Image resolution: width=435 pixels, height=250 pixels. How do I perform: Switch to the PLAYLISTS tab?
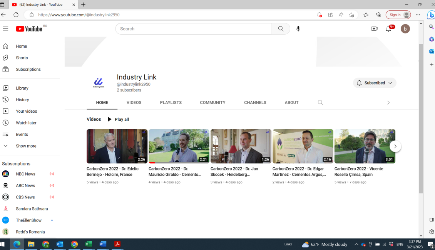[171, 103]
